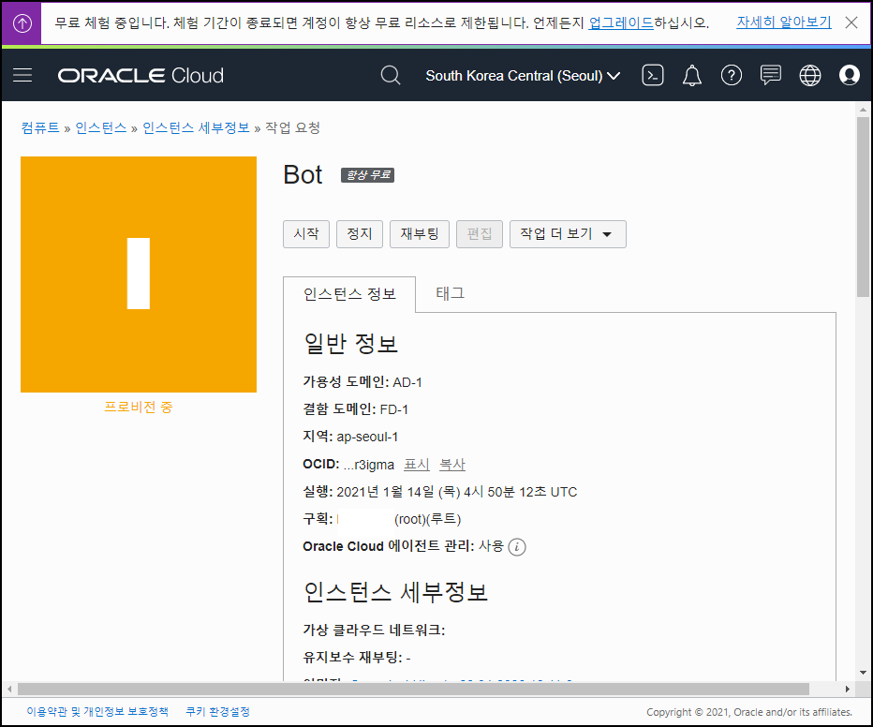873x727 pixels.
Task: Expand the 작업 더 보기 dropdown
Action: tap(568, 233)
